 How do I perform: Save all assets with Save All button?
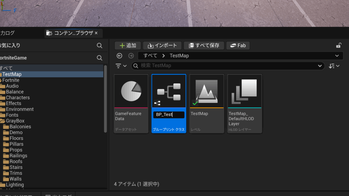pos(204,46)
